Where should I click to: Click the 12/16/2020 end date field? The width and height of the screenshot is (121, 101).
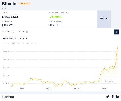click(x=22, y=39)
